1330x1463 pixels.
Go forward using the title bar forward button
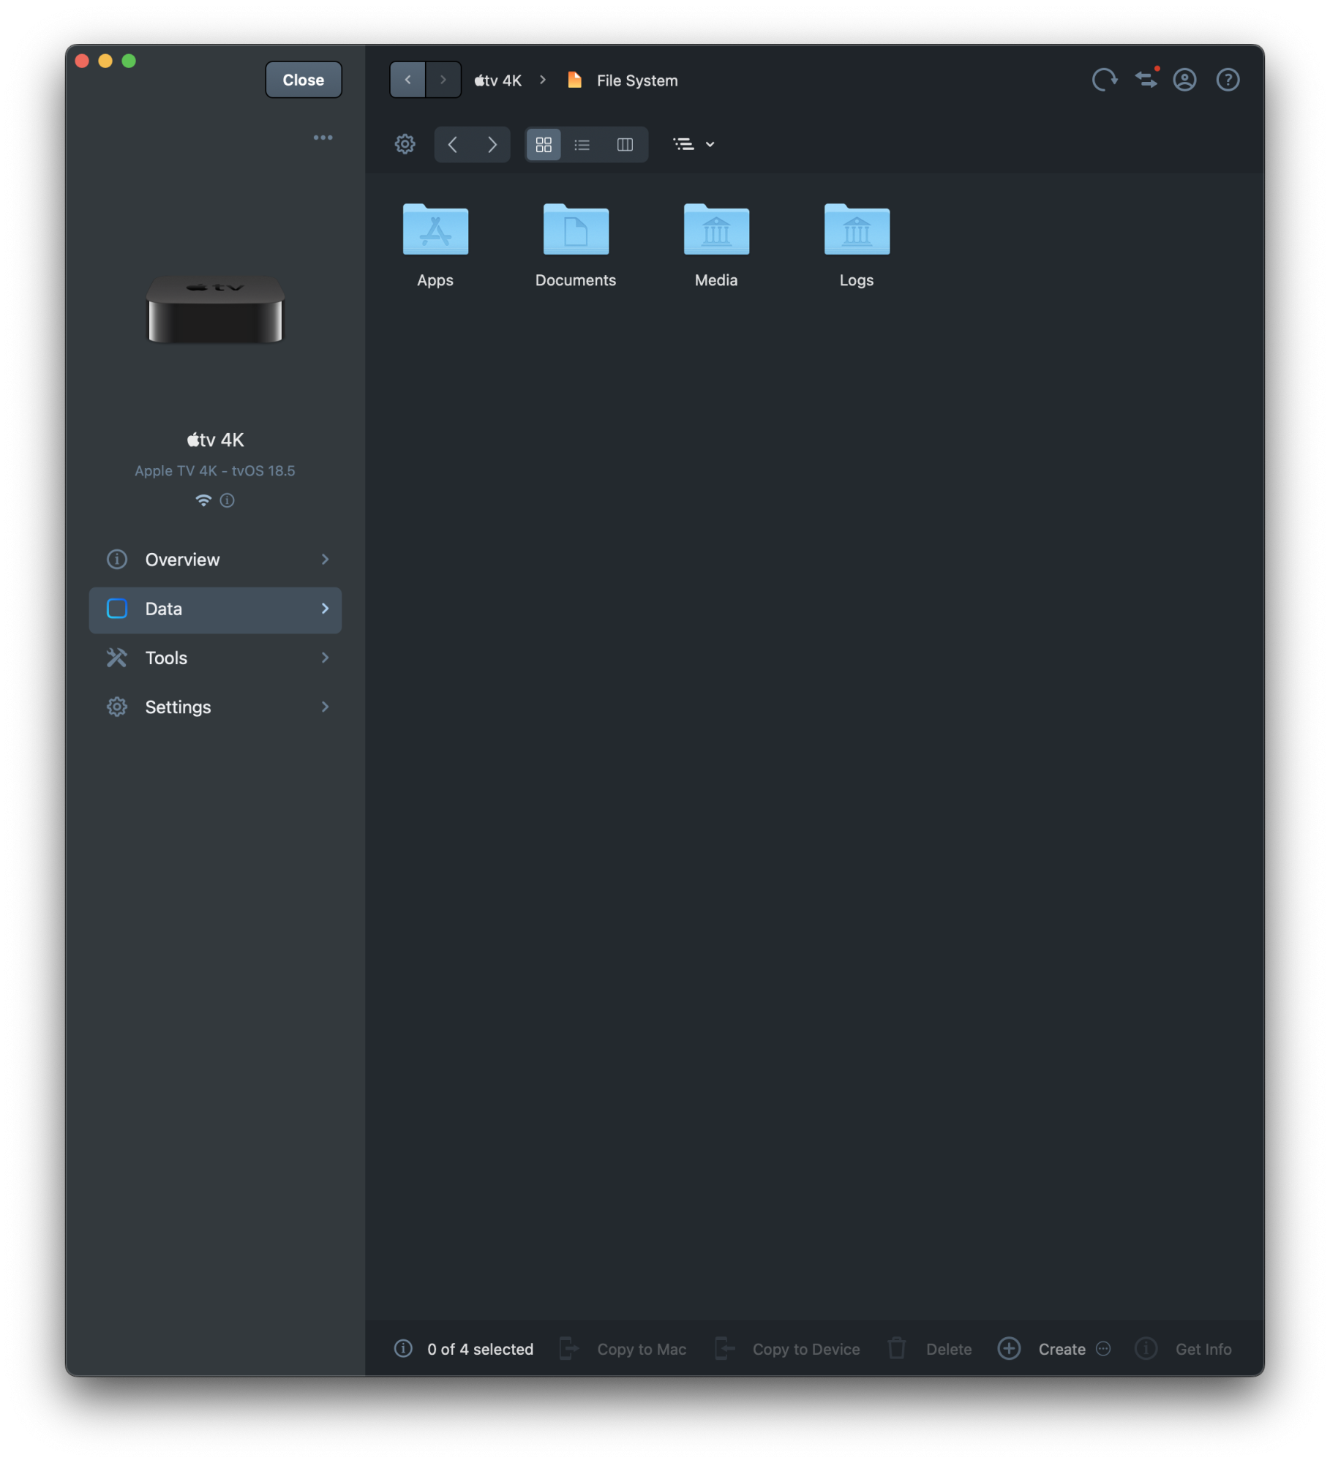point(443,80)
